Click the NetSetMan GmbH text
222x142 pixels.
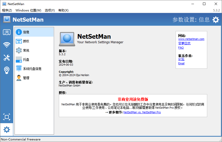[69, 86]
